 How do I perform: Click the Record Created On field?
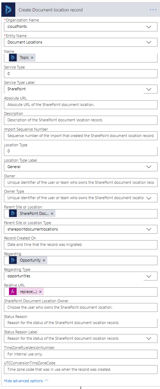pos(81,245)
